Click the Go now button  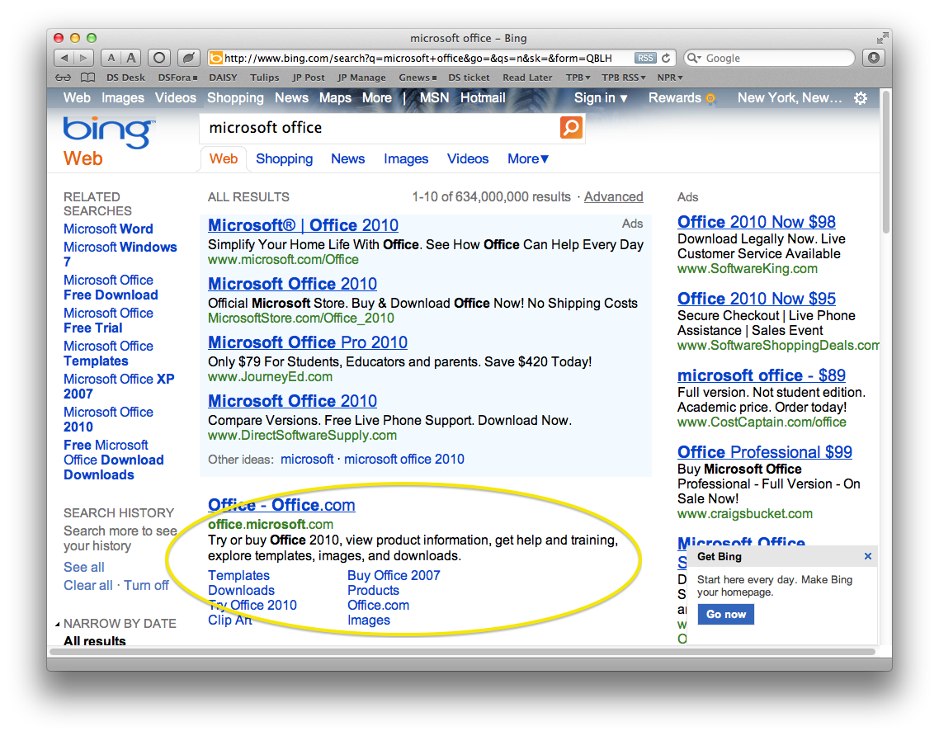(x=725, y=614)
